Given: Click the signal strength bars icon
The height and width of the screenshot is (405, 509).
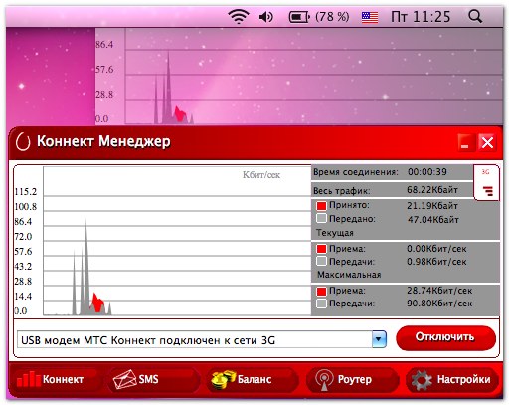Looking at the screenshot, I should (488, 191).
